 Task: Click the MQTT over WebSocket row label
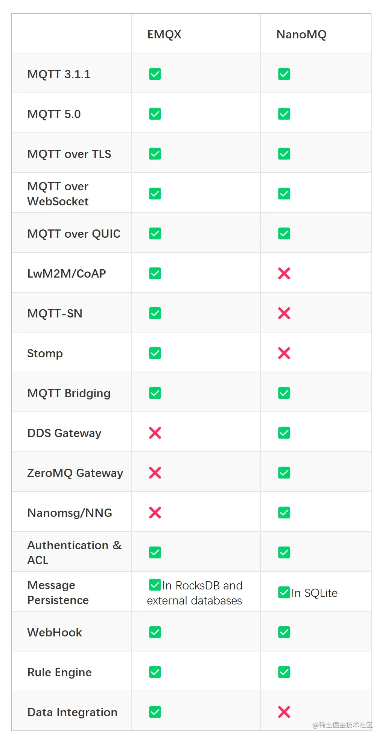point(58,194)
